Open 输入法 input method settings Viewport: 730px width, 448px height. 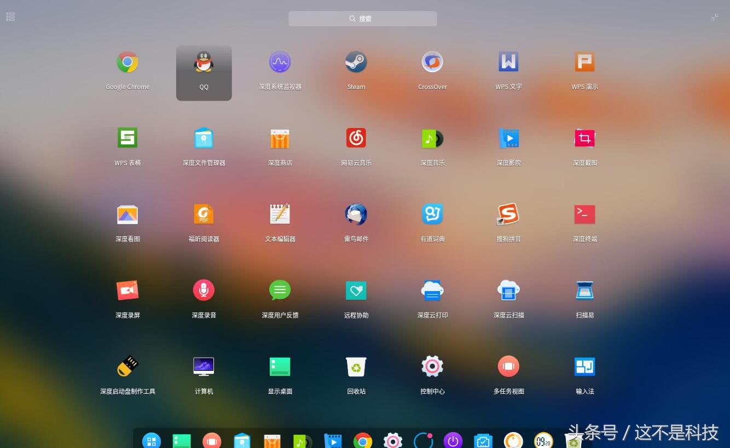pyautogui.click(x=584, y=366)
